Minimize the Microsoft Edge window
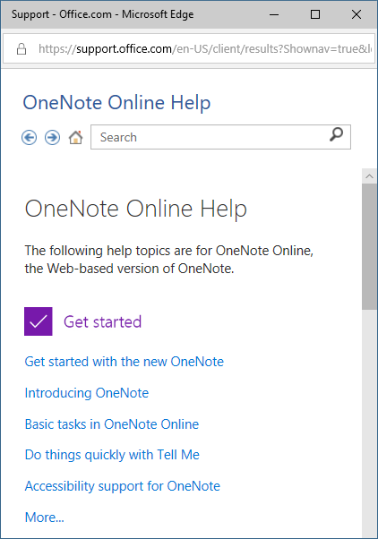Screen dimensions: 378x539 [x=274, y=14]
